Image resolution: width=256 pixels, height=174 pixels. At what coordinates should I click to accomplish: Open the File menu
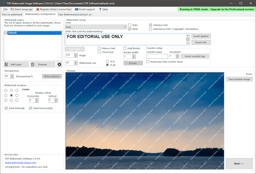(5, 10)
